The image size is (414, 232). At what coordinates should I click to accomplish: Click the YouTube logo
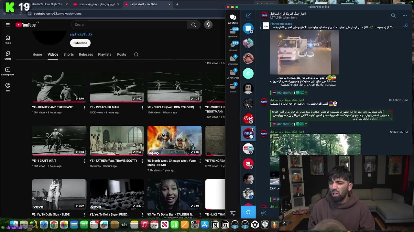26,24
